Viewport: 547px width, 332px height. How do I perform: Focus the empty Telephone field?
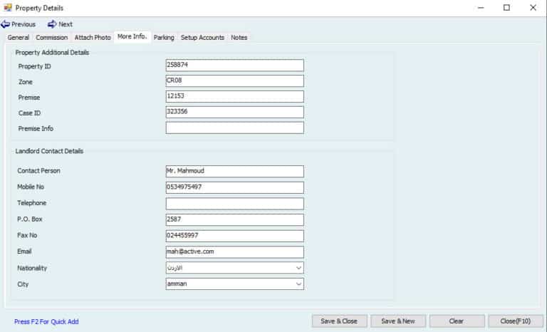[x=234, y=204]
